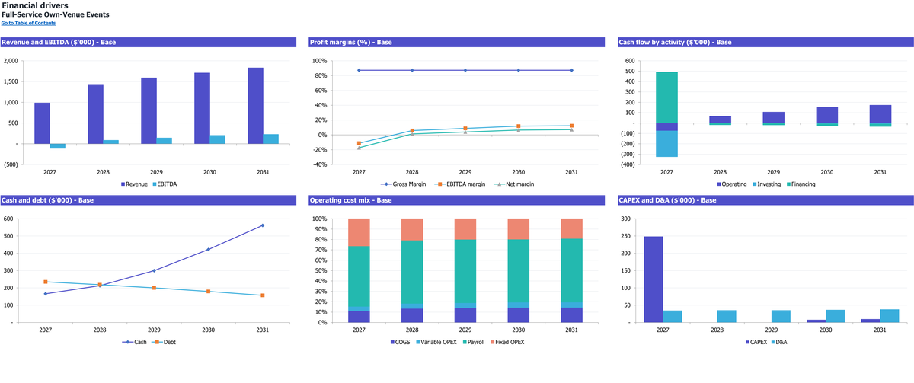914x383 pixels.
Task: Click the Revenue and EBITDA chart header
Action: 149,42
